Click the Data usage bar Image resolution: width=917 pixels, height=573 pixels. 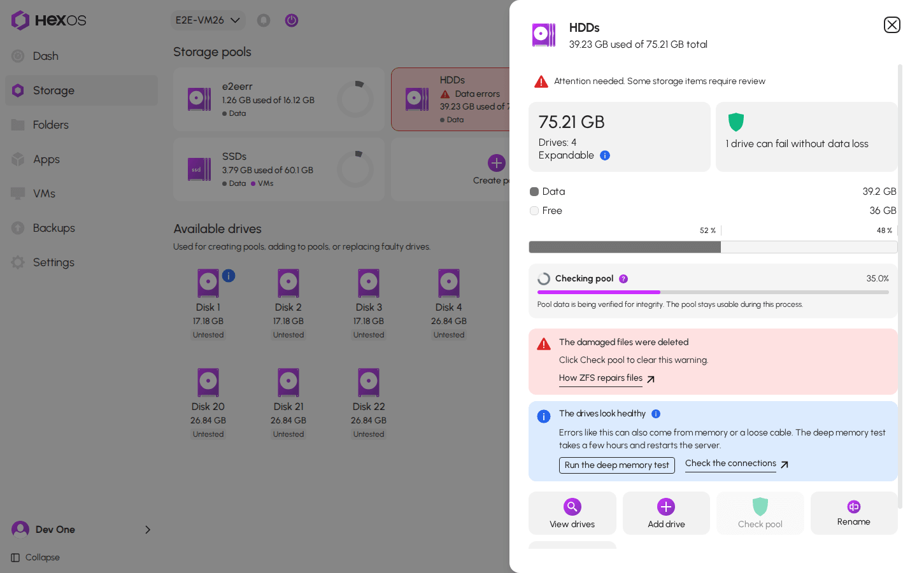coord(713,247)
